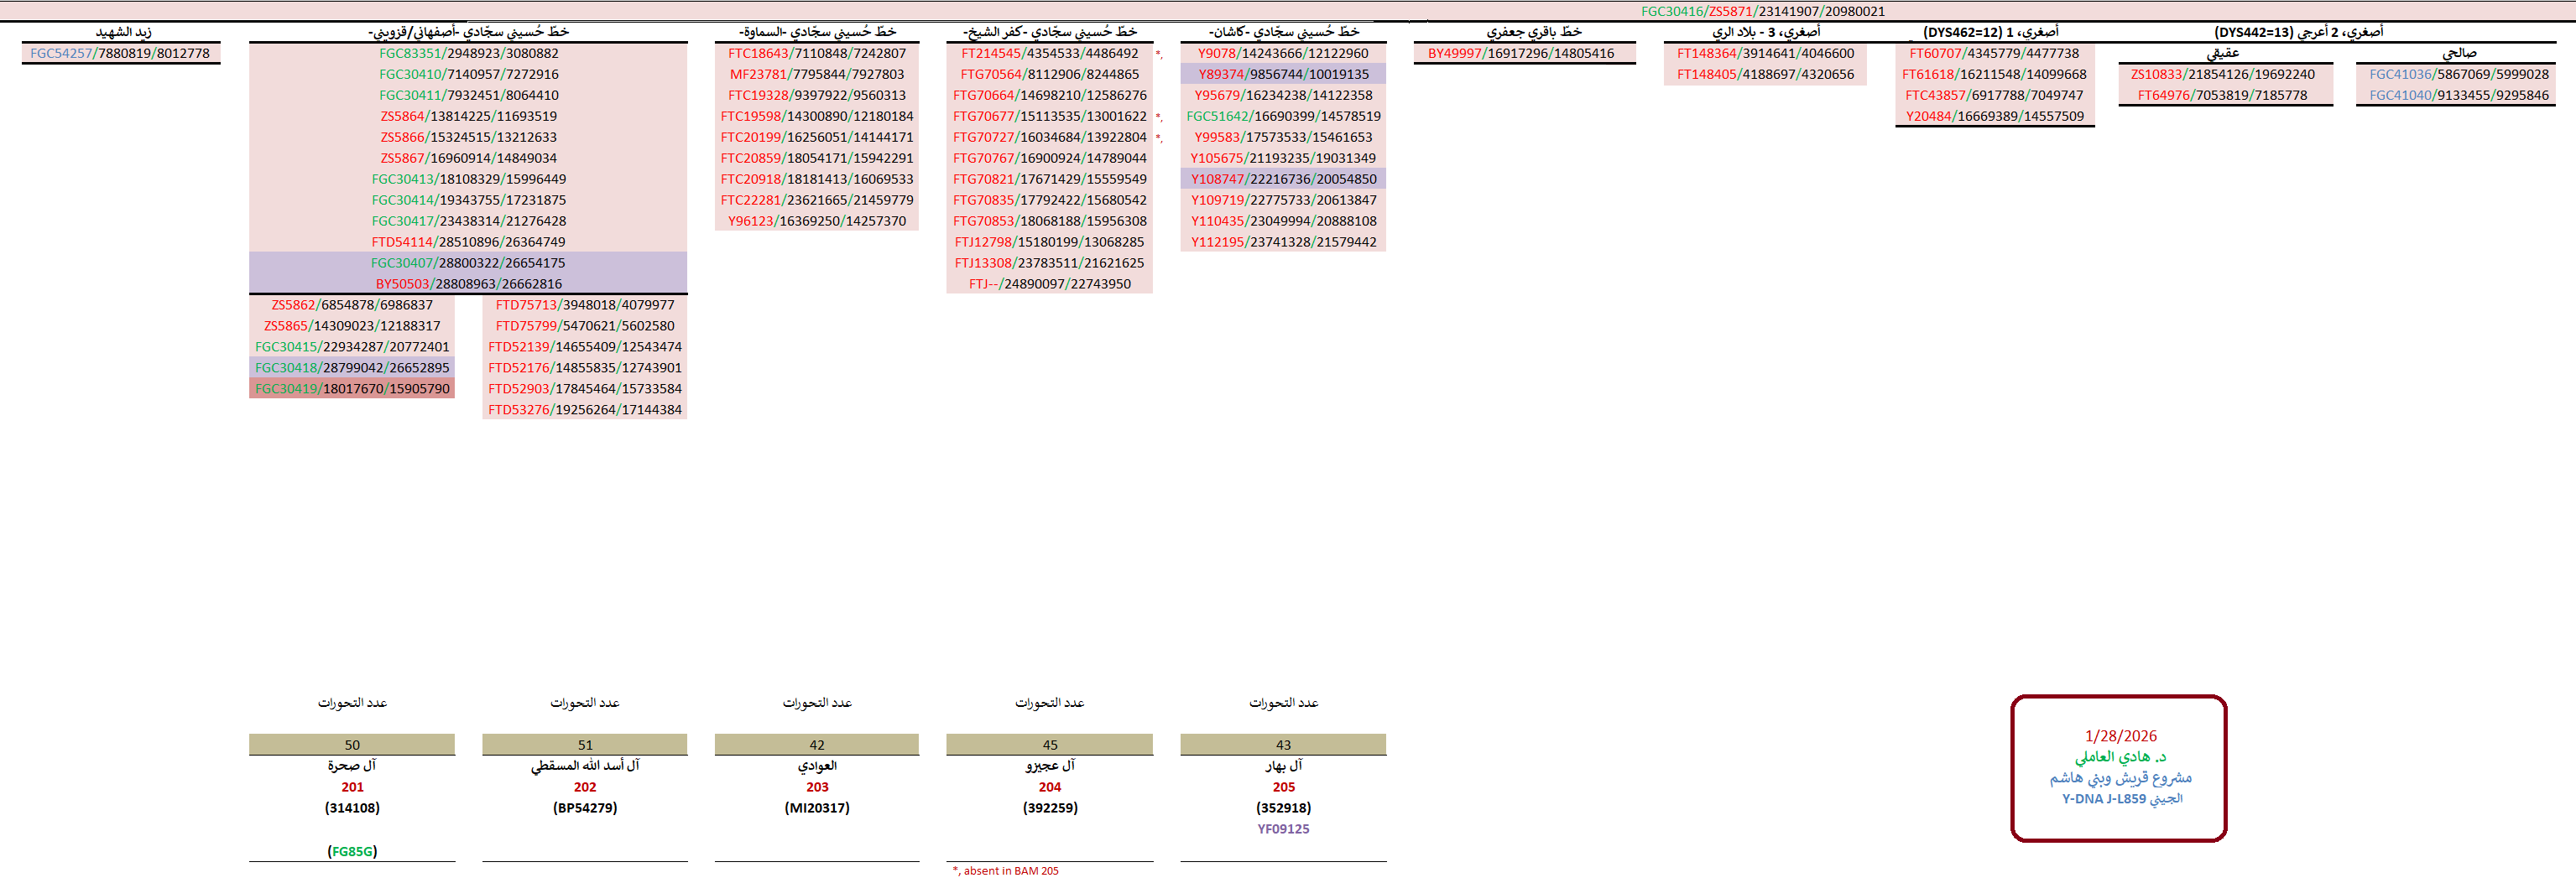Select the BY49997 cell under باقري جعفري
Image resolution: width=2576 pixels, height=883 pixels.
pos(1520,54)
